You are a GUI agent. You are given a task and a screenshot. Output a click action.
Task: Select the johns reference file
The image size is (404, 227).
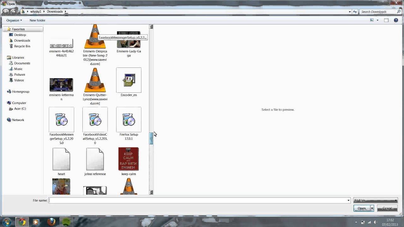(x=95, y=162)
